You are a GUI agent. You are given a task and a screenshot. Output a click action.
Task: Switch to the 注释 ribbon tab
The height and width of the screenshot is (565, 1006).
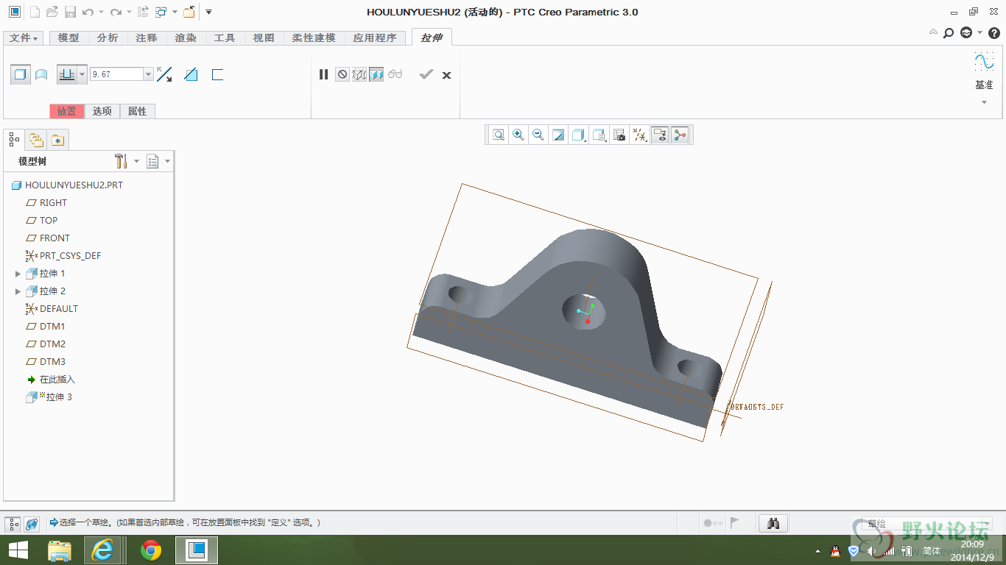pyautogui.click(x=147, y=38)
